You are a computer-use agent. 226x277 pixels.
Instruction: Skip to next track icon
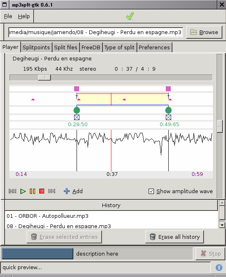click(52, 191)
